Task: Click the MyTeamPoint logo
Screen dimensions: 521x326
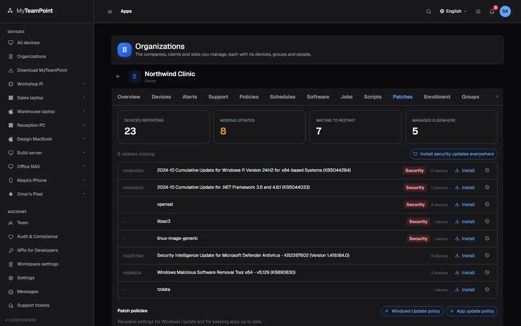Action: coord(30,11)
